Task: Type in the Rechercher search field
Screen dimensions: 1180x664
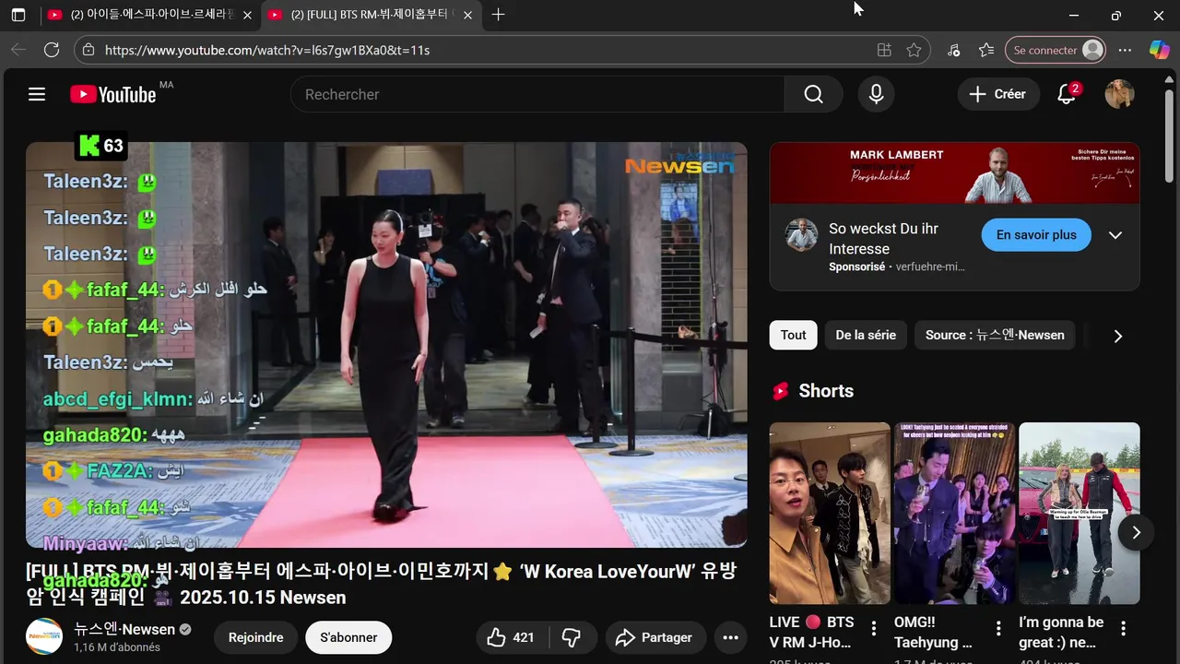Action: tap(537, 94)
